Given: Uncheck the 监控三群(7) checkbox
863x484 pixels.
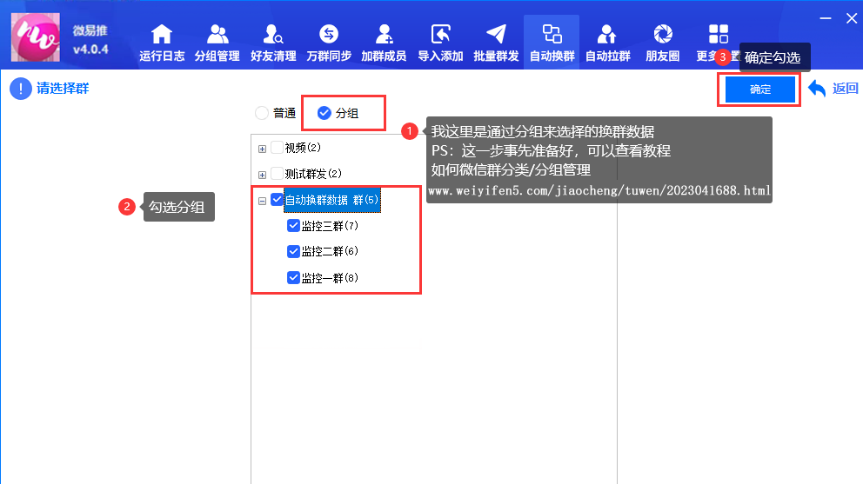Looking at the screenshot, I should (293, 226).
